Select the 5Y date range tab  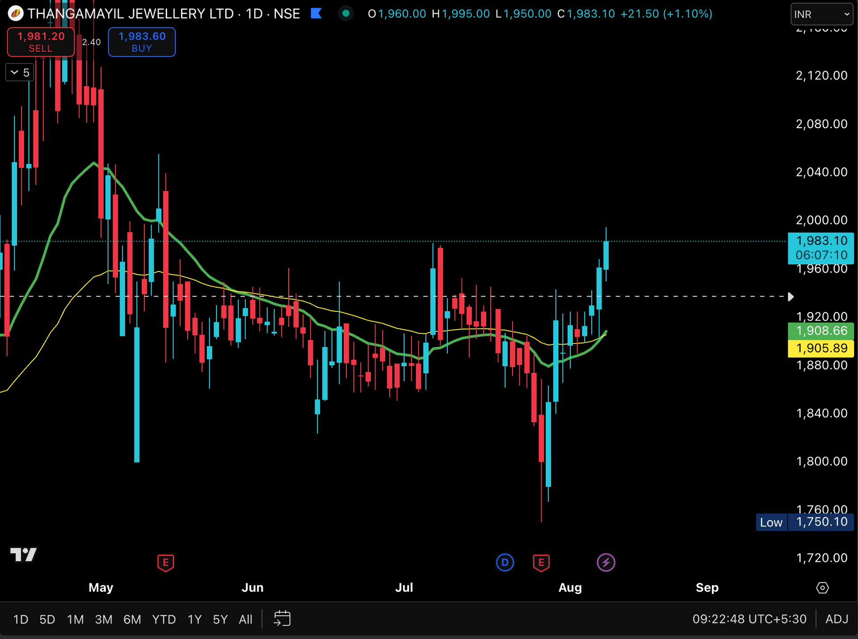click(220, 619)
